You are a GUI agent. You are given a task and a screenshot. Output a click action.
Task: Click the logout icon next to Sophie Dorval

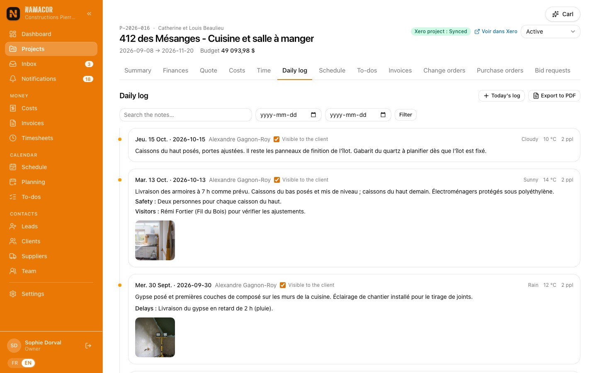[88, 346]
